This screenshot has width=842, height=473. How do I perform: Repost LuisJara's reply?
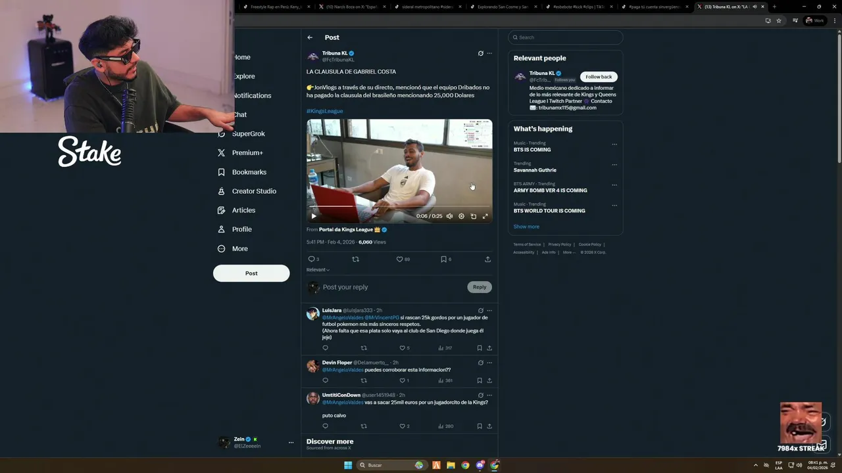(x=364, y=348)
